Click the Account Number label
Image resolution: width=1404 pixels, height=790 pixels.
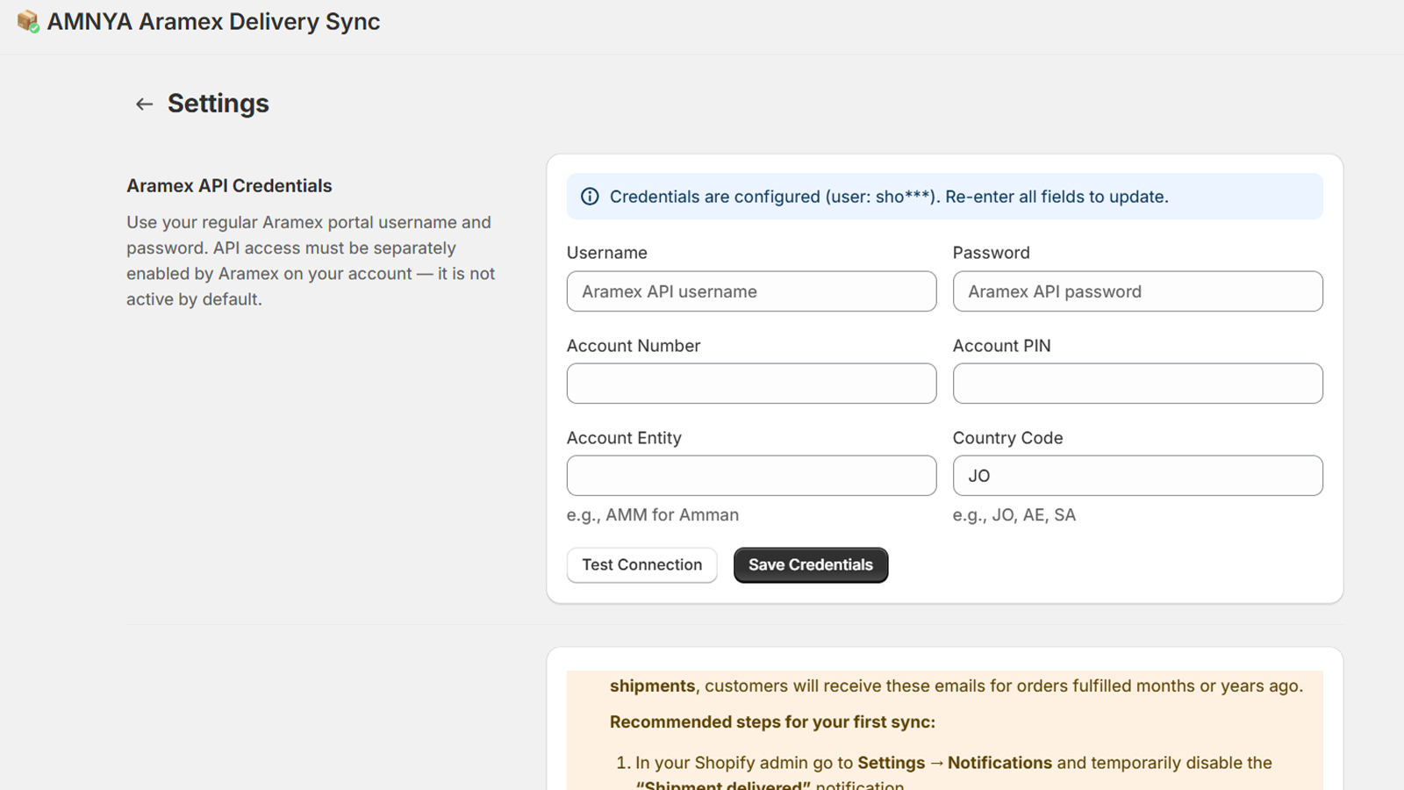[x=634, y=346]
